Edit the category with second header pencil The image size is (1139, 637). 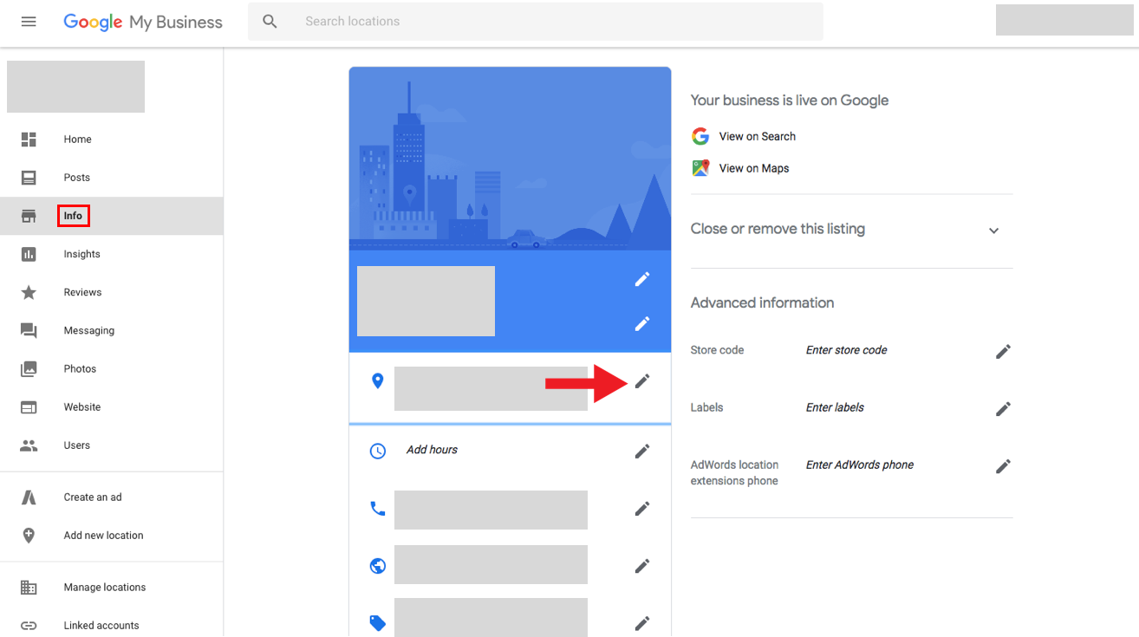642,323
